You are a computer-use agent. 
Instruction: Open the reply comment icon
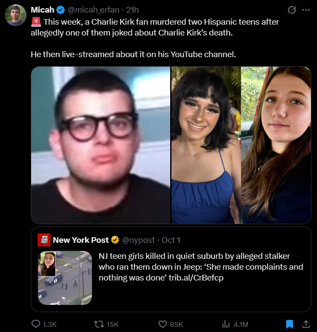click(36, 324)
